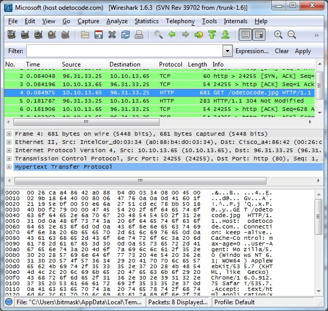Expand the Hypertext Transfer Protocol tree node

(x=9, y=167)
